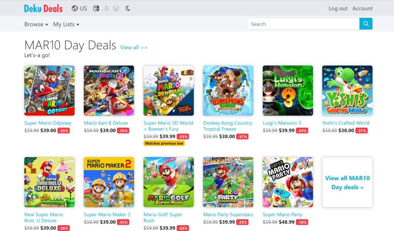Focus the Search input field
This screenshot has width=394, height=231.
point(303,24)
